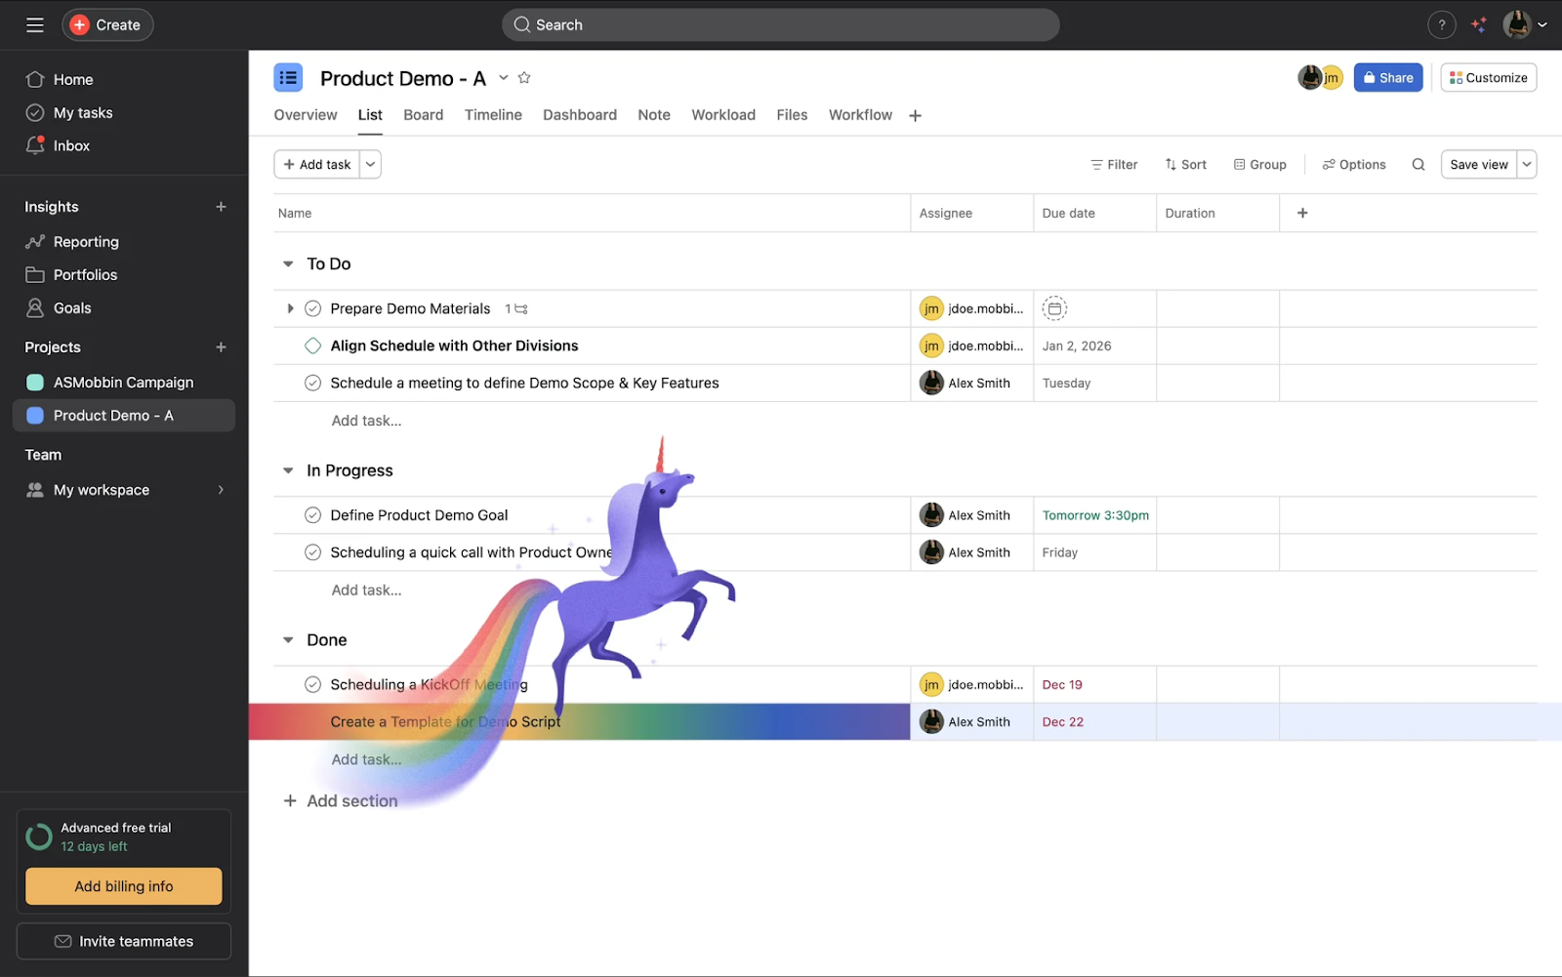Add a new tab with plus icon
1562x977 pixels.
tap(915, 116)
